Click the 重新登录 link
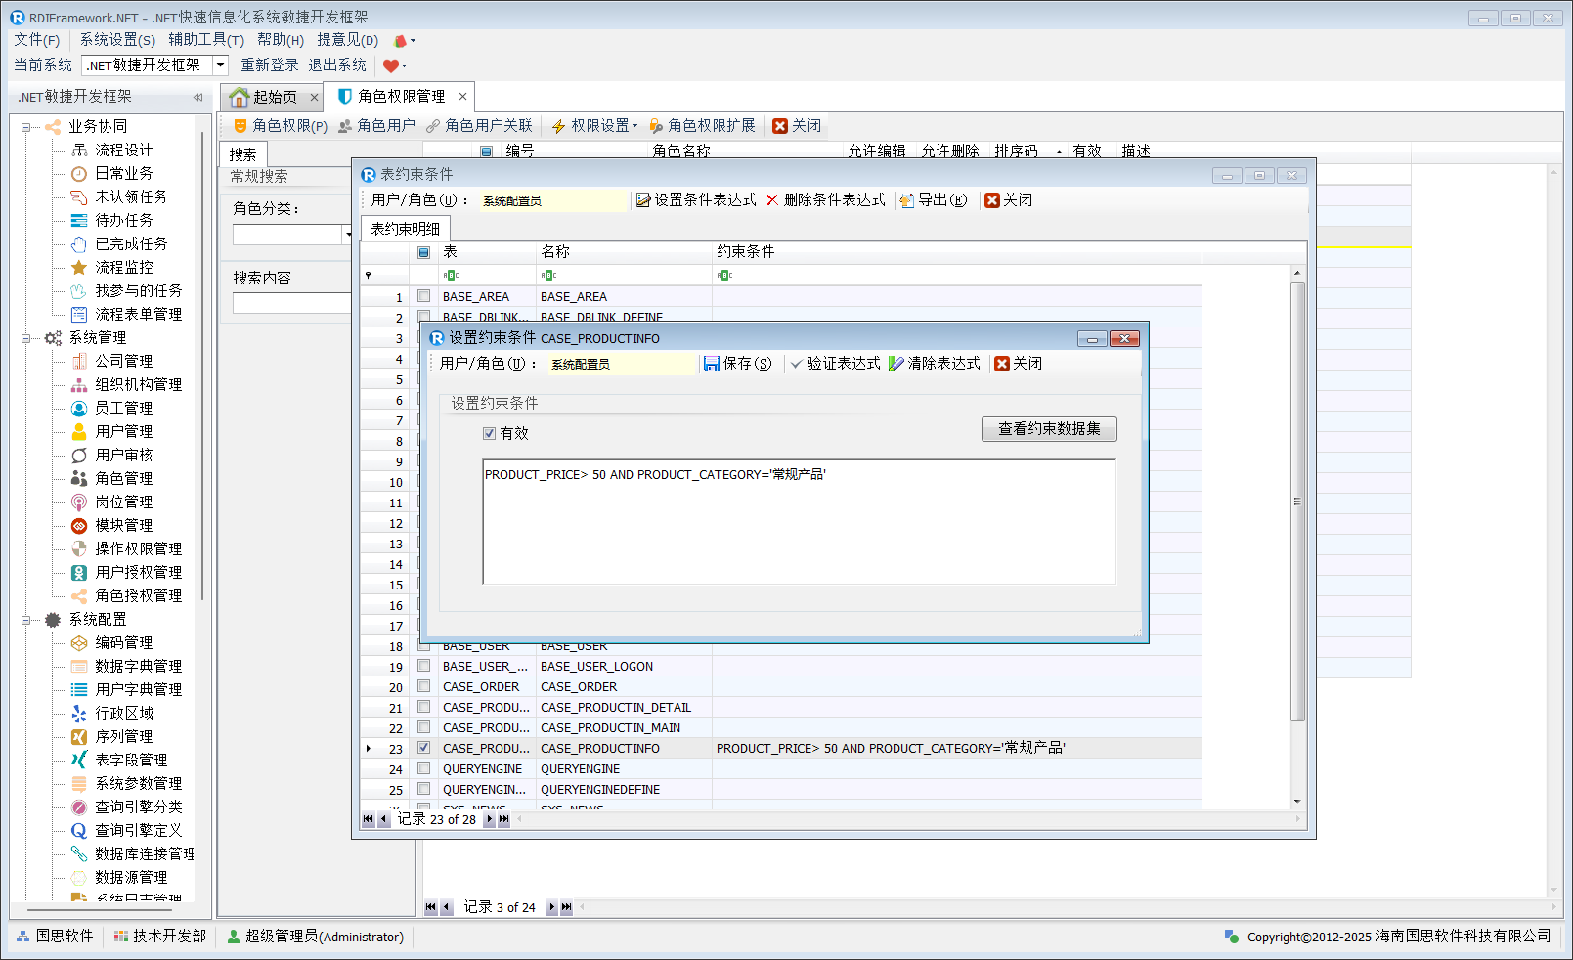The width and height of the screenshot is (1573, 960). [x=270, y=65]
